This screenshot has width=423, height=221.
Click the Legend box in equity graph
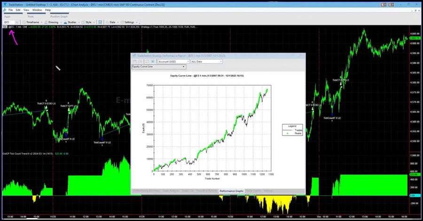coord(292,130)
